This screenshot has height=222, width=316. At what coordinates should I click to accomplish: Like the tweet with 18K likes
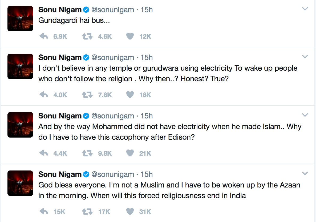(x=130, y=95)
